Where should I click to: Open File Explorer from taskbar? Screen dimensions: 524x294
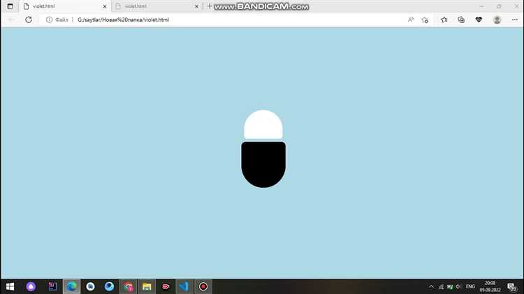147,286
